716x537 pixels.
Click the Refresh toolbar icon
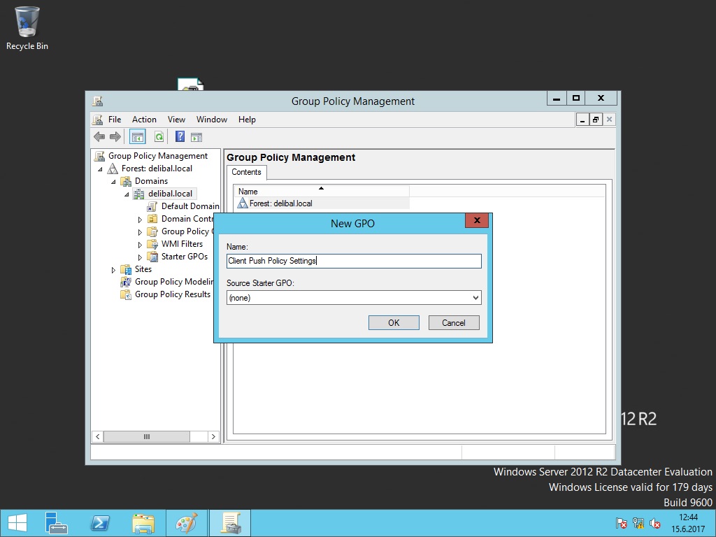[x=159, y=137]
